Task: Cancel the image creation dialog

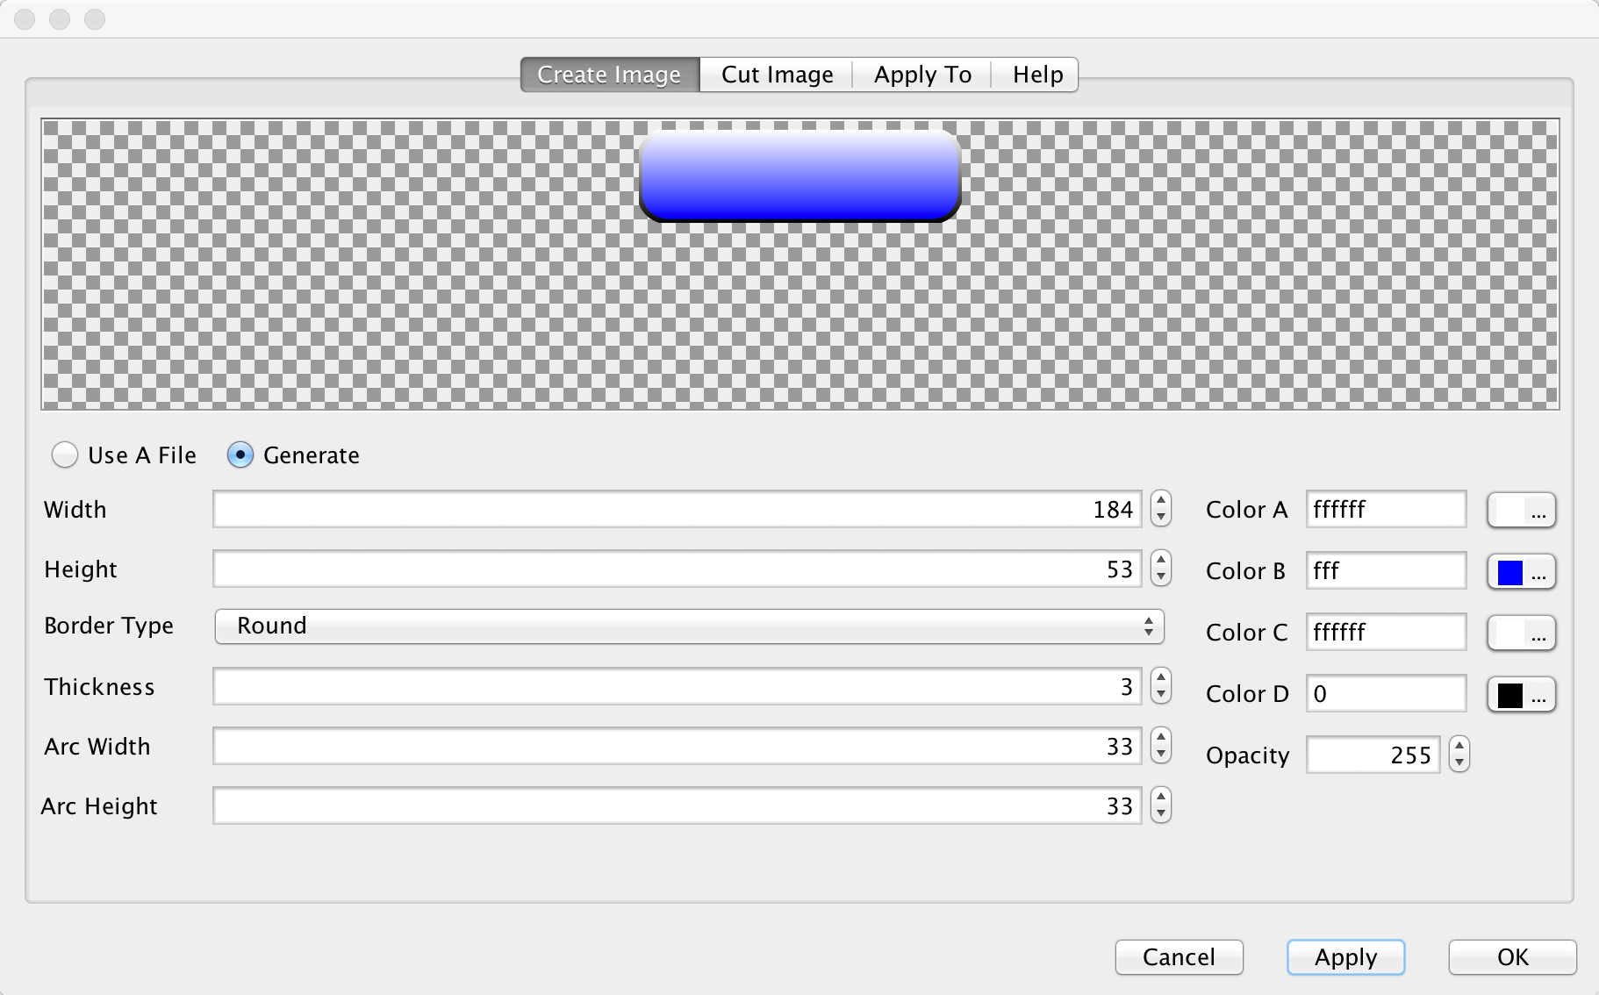Action: tap(1180, 957)
